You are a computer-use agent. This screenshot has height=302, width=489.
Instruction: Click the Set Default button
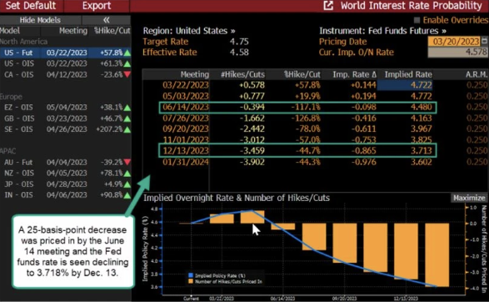[x=31, y=6]
